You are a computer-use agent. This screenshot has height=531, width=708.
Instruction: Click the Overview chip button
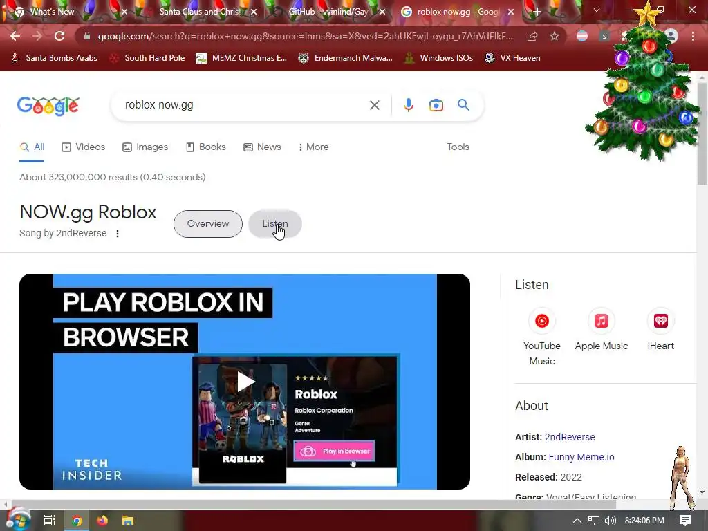click(207, 224)
